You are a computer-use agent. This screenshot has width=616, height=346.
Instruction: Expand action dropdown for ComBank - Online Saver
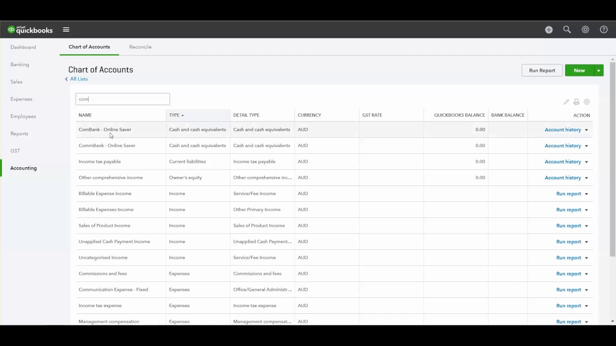586,130
